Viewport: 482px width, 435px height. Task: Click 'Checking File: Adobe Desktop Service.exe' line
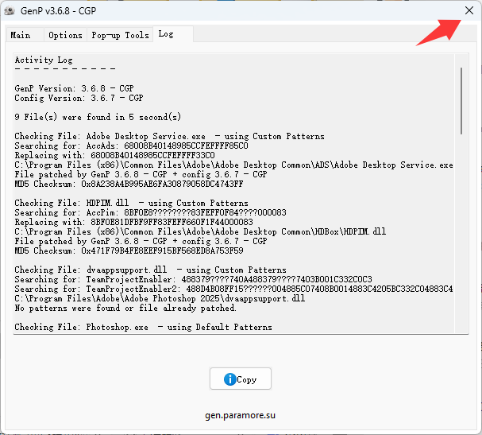point(169,136)
